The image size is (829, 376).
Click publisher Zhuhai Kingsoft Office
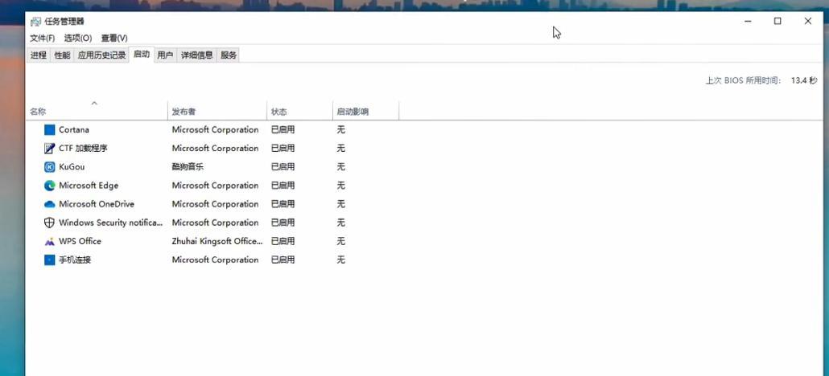tap(217, 241)
